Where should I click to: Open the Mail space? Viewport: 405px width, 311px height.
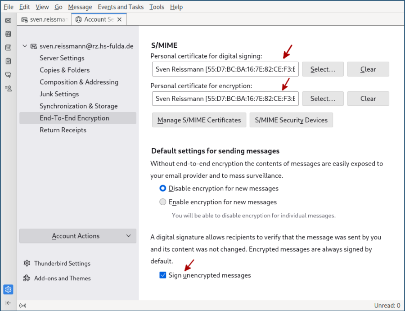pos(8,20)
